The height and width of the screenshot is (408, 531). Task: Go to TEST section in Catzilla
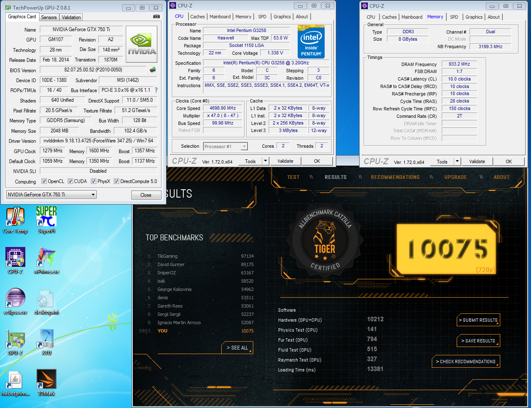tap(293, 177)
